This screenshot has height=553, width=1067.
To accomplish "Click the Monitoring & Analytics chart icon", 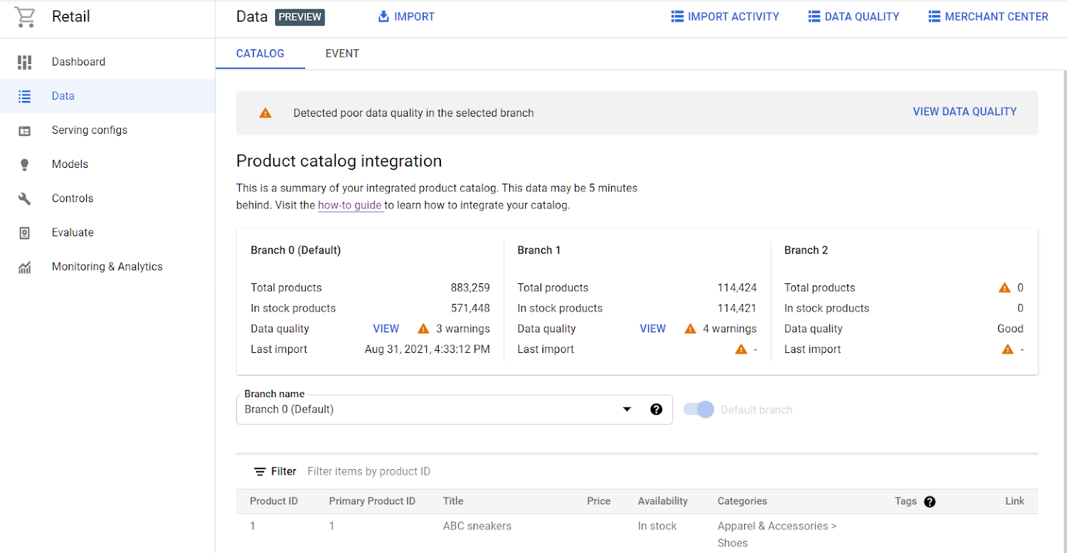I will coord(25,267).
